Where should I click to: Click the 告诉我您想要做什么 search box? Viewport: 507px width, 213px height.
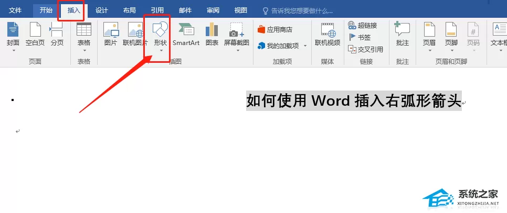pos(298,10)
